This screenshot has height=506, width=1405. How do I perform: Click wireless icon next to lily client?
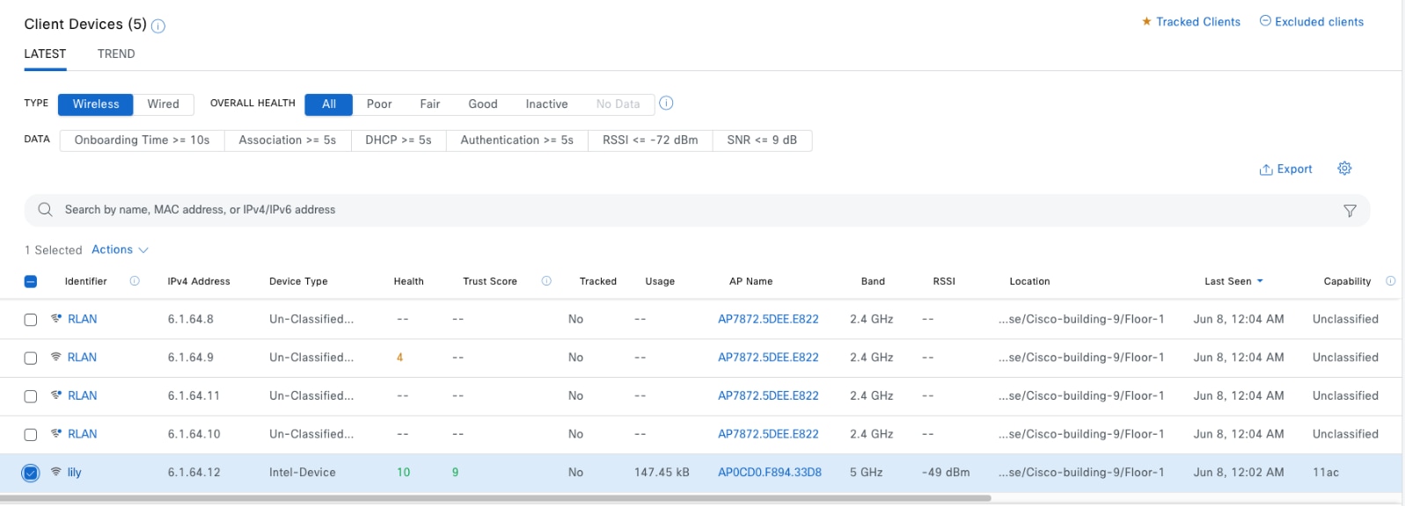[x=56, y=473]
